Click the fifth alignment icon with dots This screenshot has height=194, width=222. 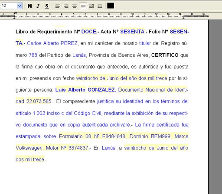click(x=91, y=6)
